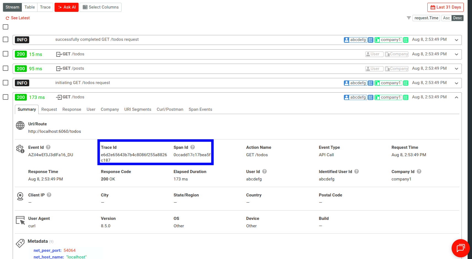The width and height of the screenshot is (472, 259).
Task: Click the chat bubble icon at bottom right
Action: [460, 248]
